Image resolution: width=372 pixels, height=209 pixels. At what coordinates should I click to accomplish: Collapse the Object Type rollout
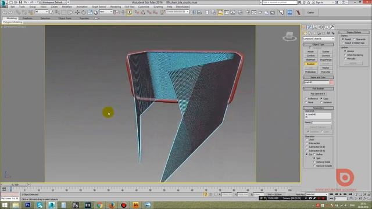(x=318, y=45)
